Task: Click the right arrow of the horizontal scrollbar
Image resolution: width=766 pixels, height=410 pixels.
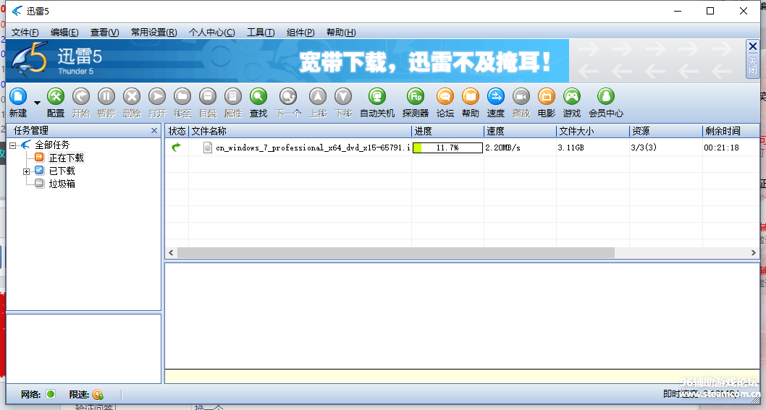Action: 754,253
